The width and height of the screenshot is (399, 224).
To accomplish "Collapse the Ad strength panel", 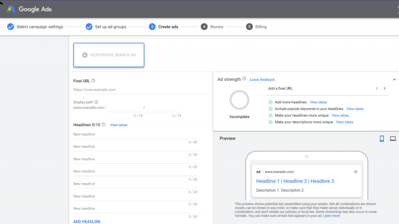I will 394,80.
